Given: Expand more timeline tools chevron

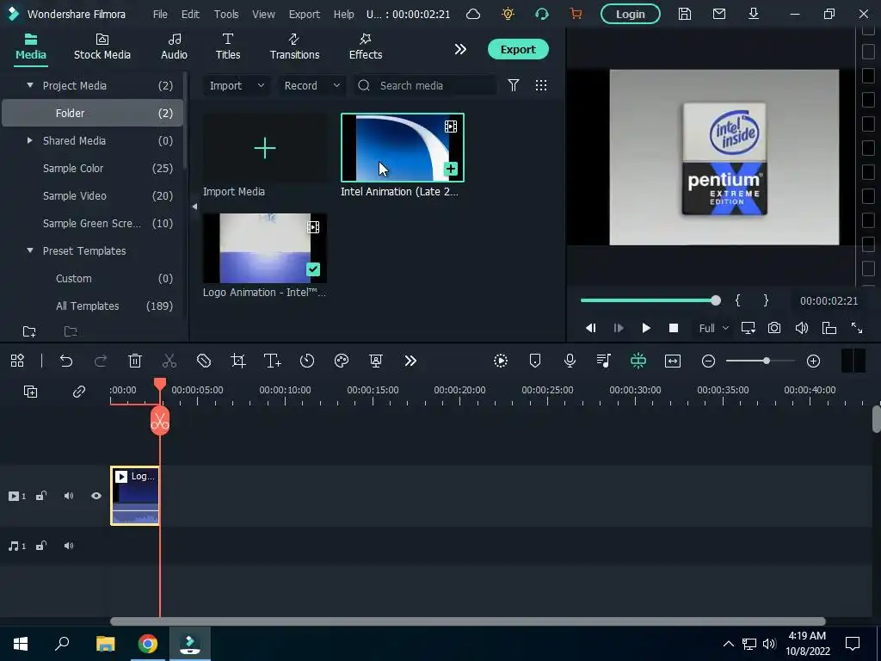Looking at the screenshot, I should 410,361.
